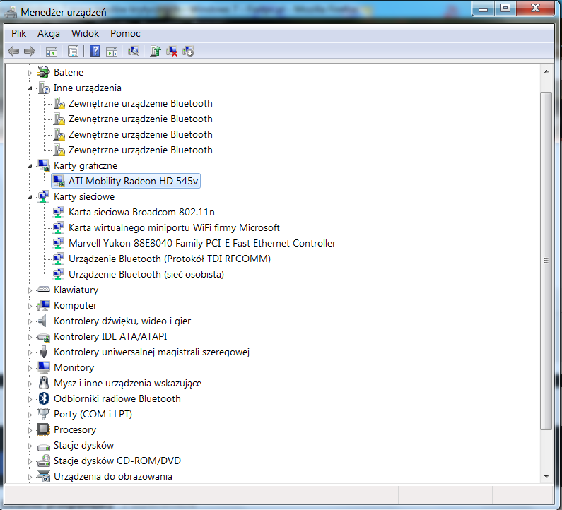This screenshot has height=510, width=562.
Task: Click show/hide console tree toolbar icon
Action: coord(52,52)
